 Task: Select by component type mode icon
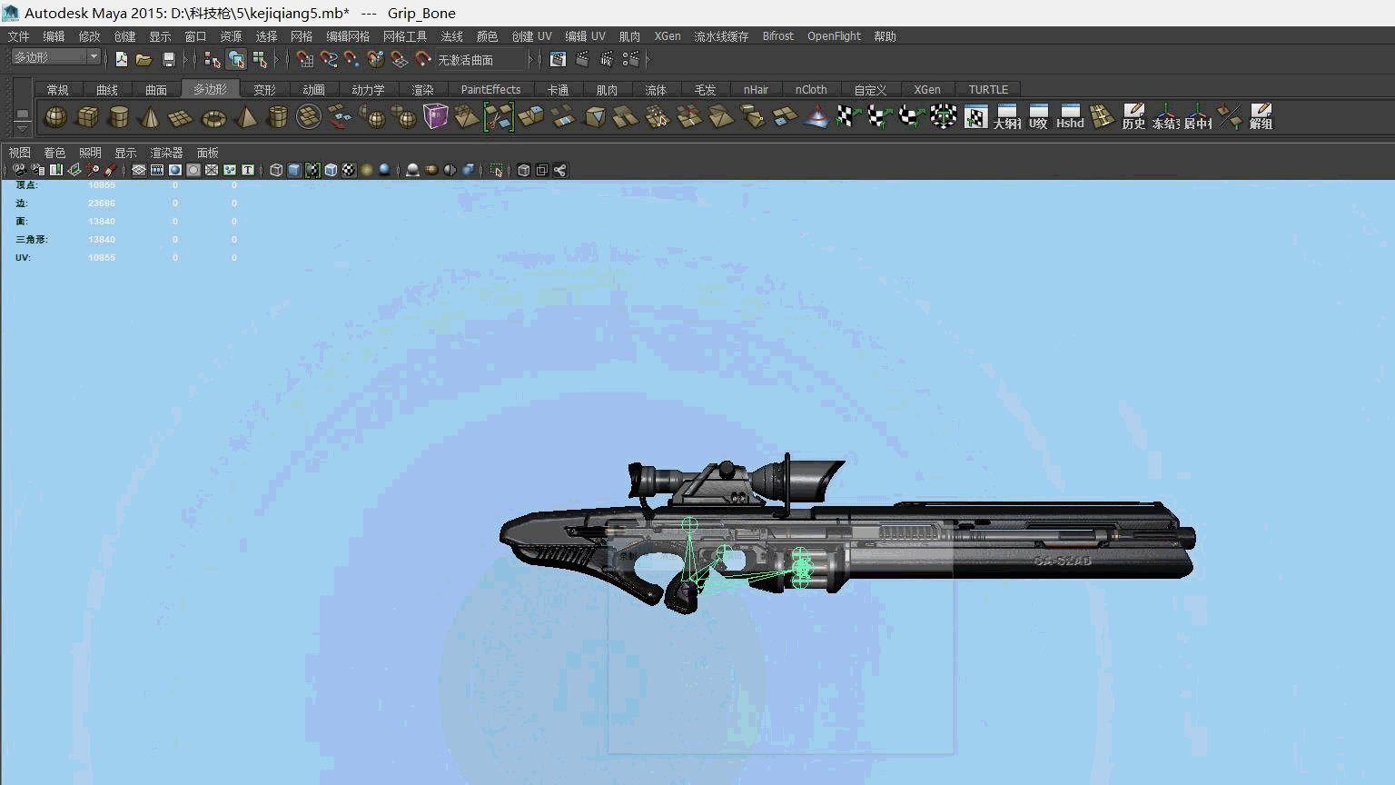260,59
